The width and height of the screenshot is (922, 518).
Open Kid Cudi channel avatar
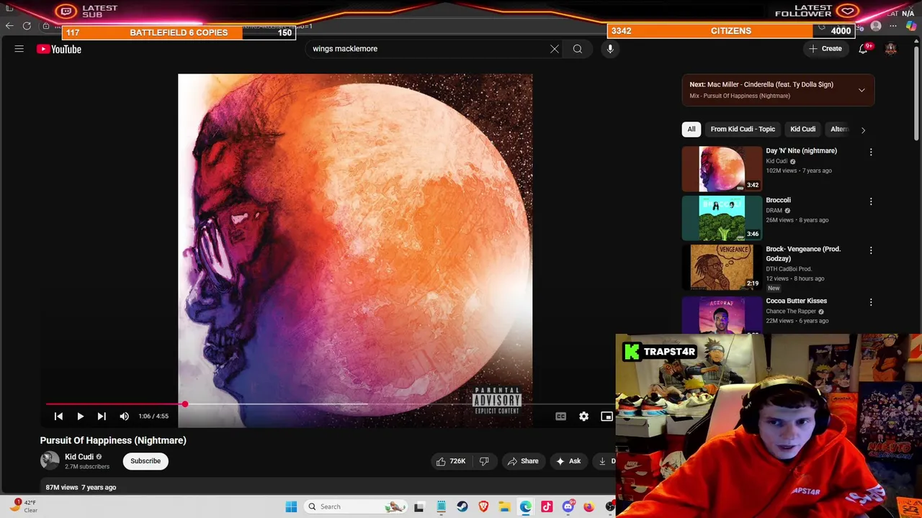(x=50, y=460)
